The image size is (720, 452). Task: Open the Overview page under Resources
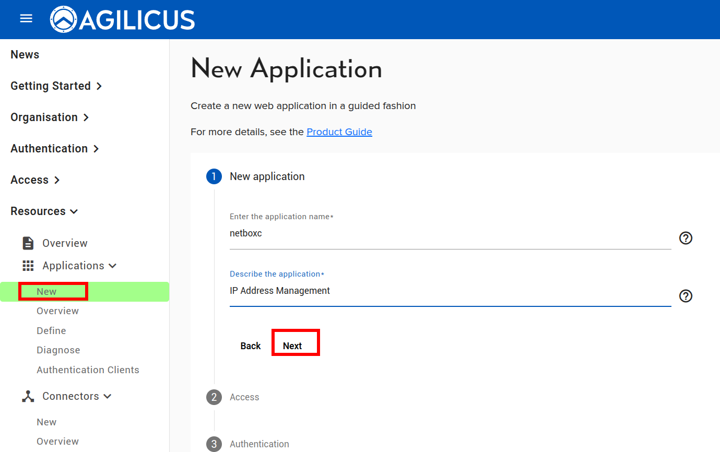point(65,243)
